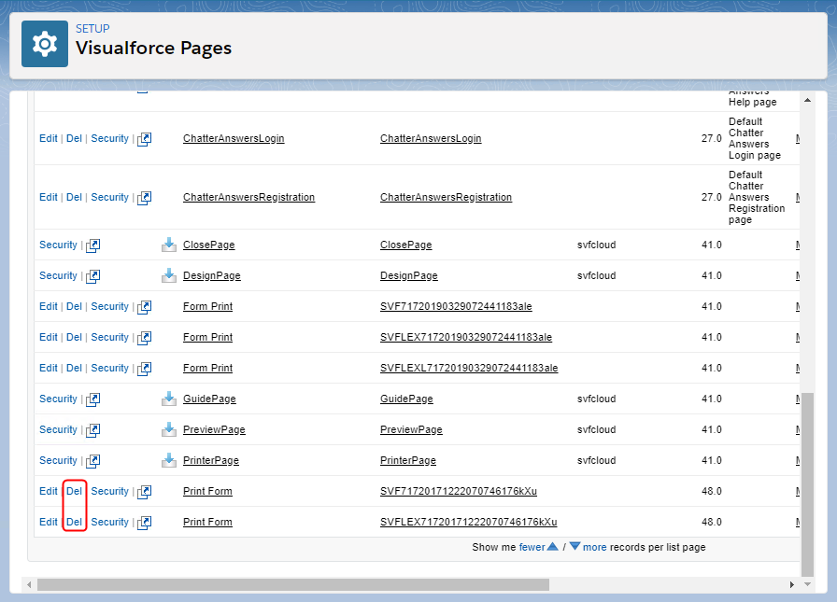This screenshot has width=837, height=602.
Task: Open Security for PrinterPage
Action: click(x=58, y=461)
